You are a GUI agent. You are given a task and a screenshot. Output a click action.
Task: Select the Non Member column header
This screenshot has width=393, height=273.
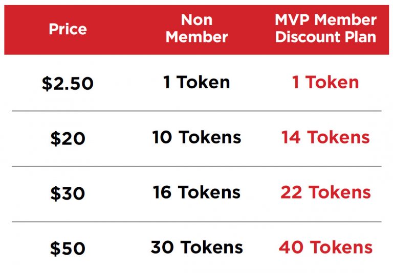pyautogui.click(x=196, y=29)
